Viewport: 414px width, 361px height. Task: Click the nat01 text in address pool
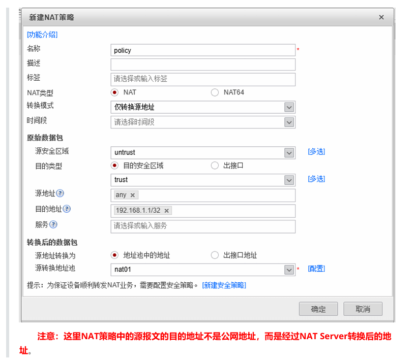tap(123, 270)
